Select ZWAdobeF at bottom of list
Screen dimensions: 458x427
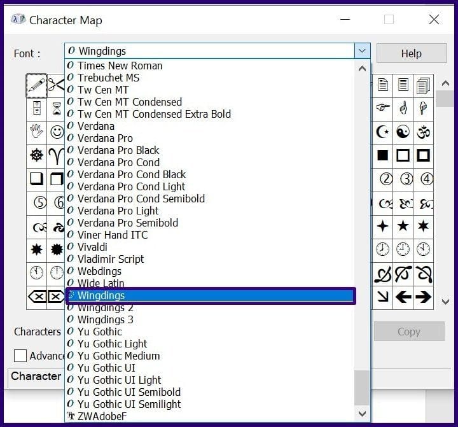(x=210, y=416)
